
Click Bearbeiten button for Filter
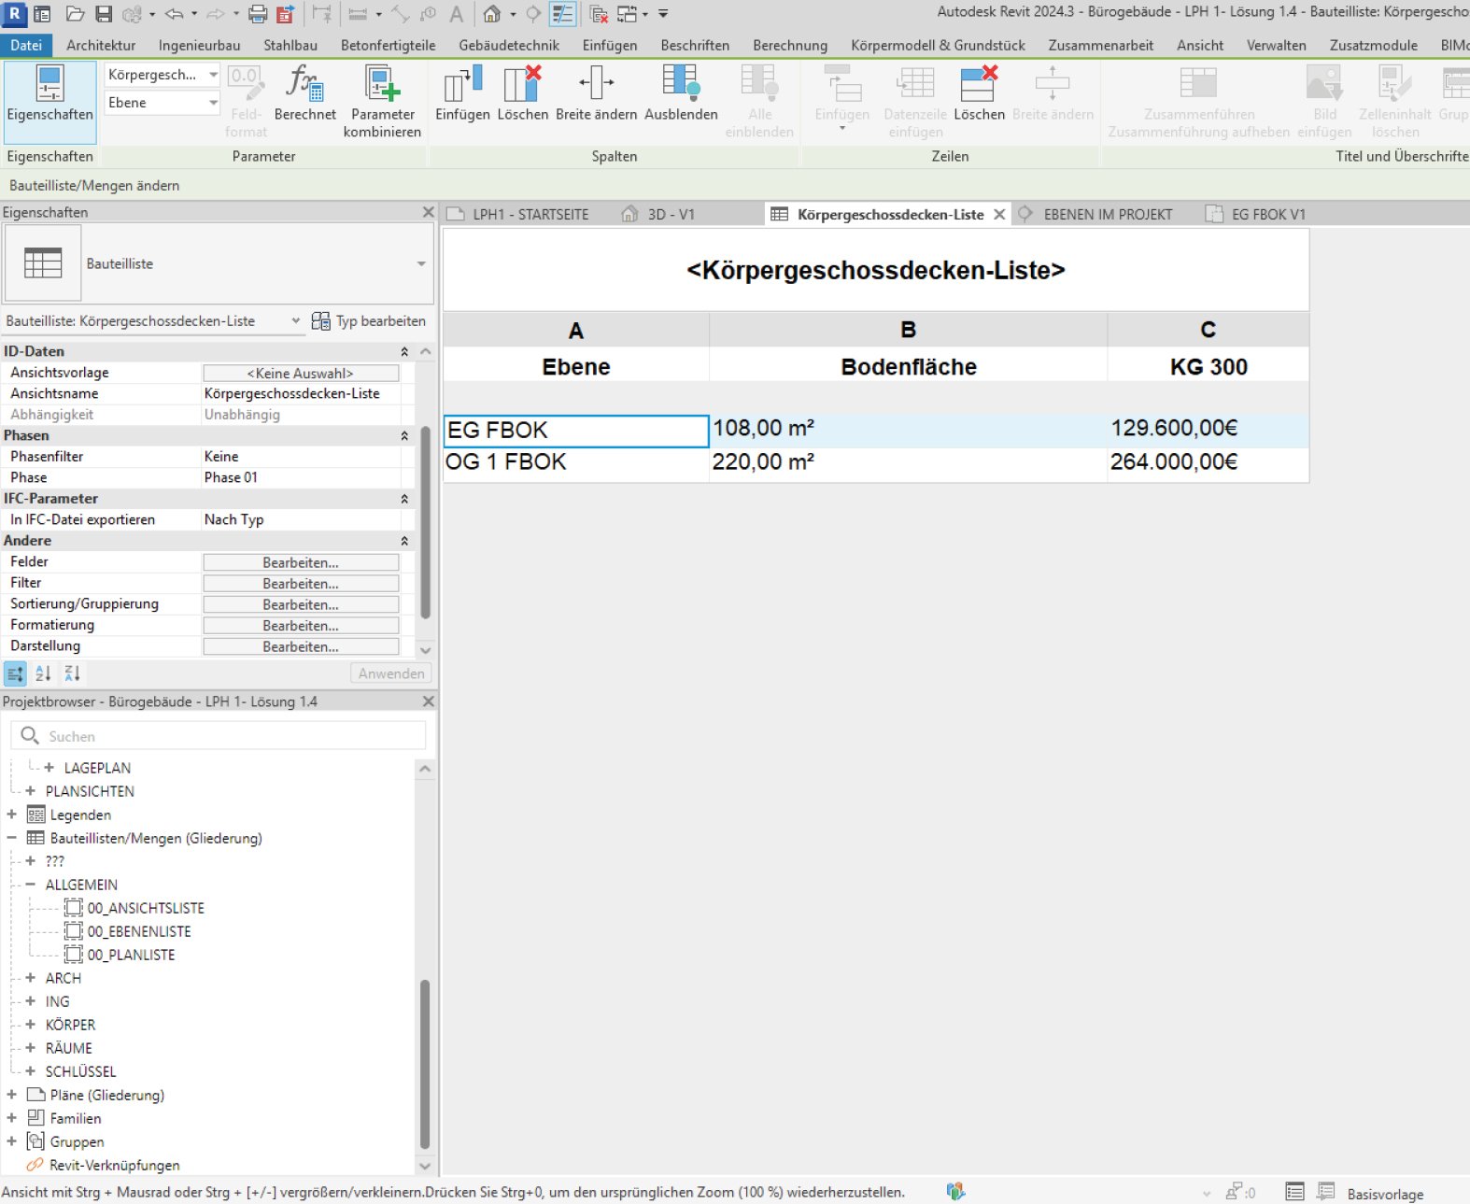[x=301, y=583]
